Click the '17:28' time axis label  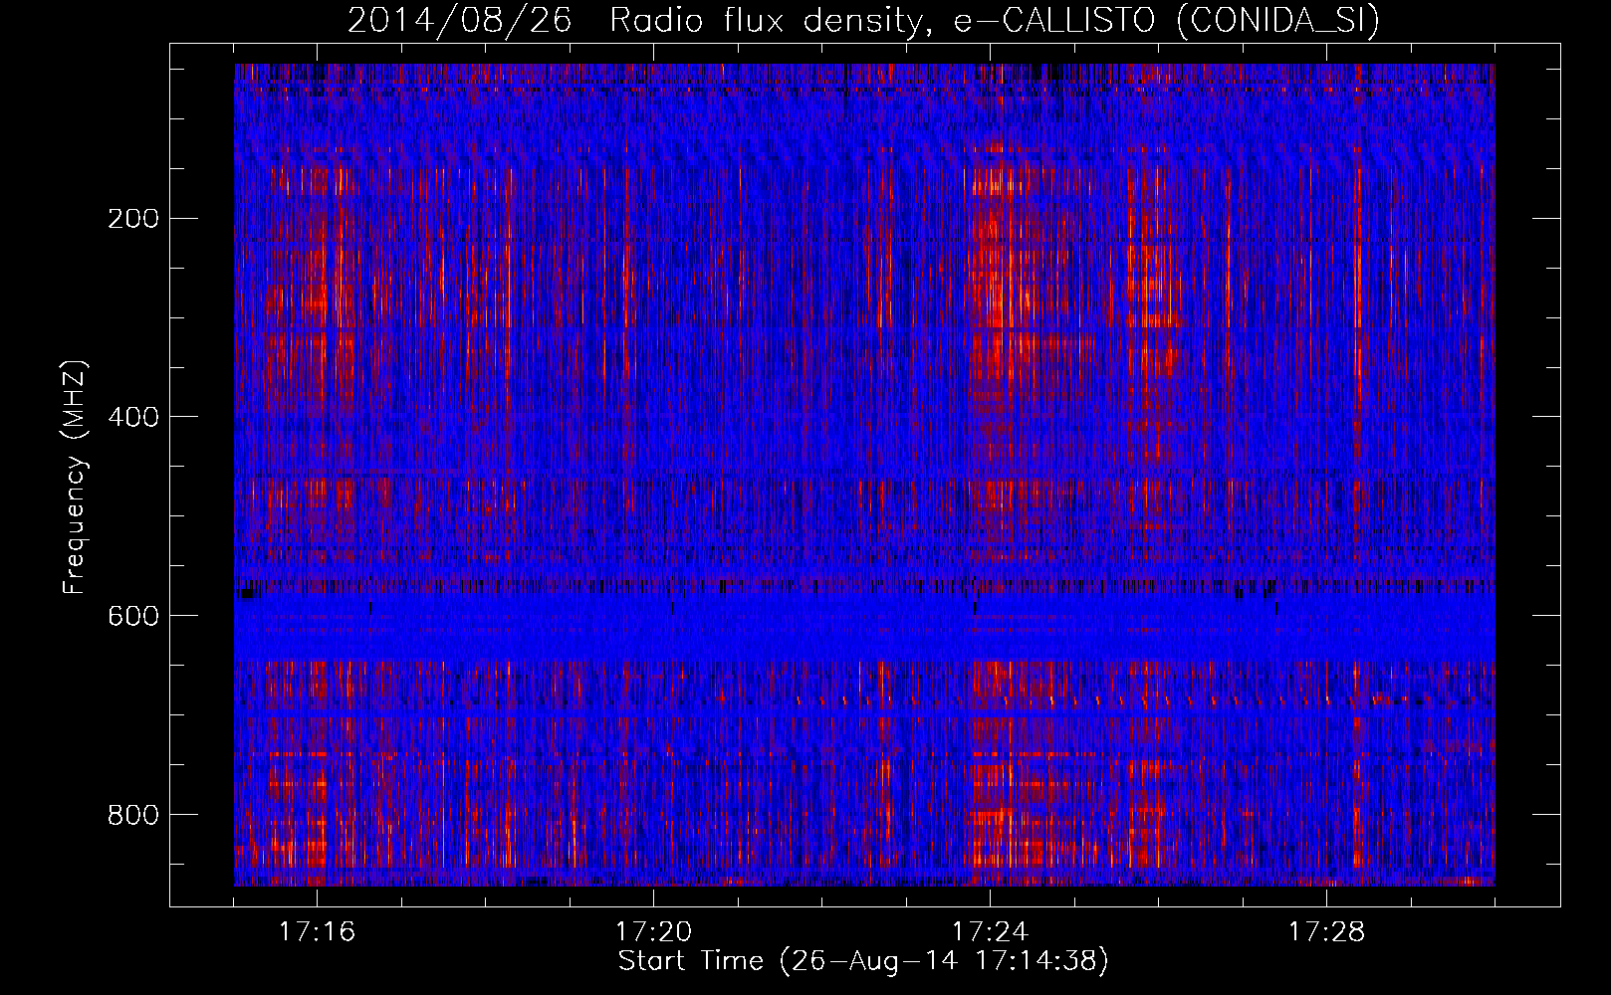tap(1326, 932)
